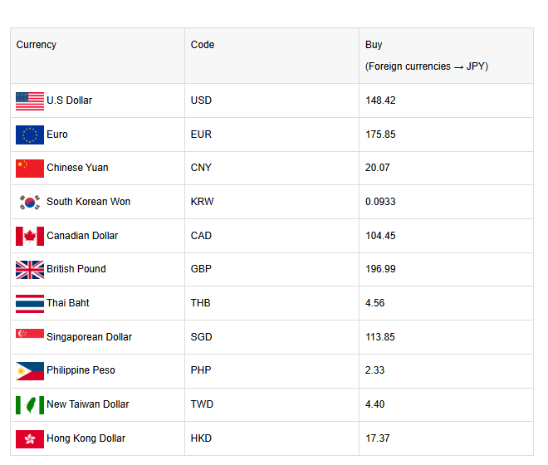Viewport: 548px width, 465px height.
Task: Select the Taiwan flag icon
Action: (x=29, y=404)
